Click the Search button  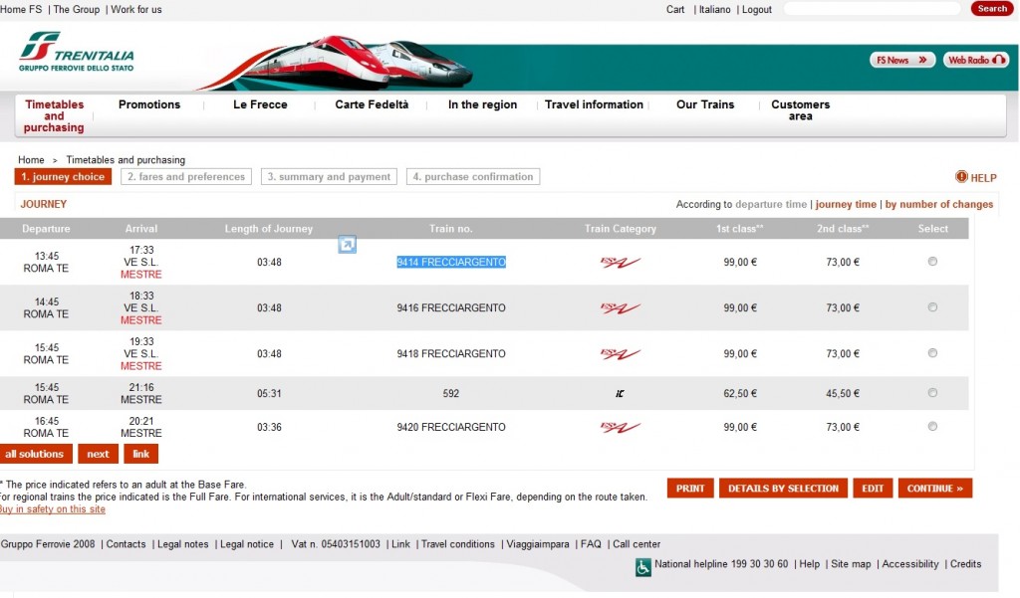(x=992, y=8)
